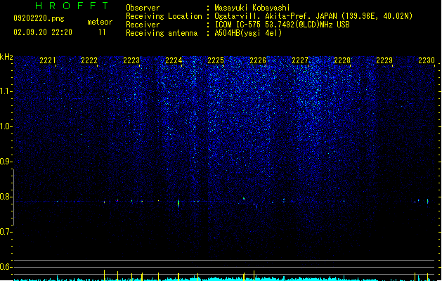Viewport: 442px width, 281px height.
Task: Click the 2227 time marker
Action: (x=300, y=60)
